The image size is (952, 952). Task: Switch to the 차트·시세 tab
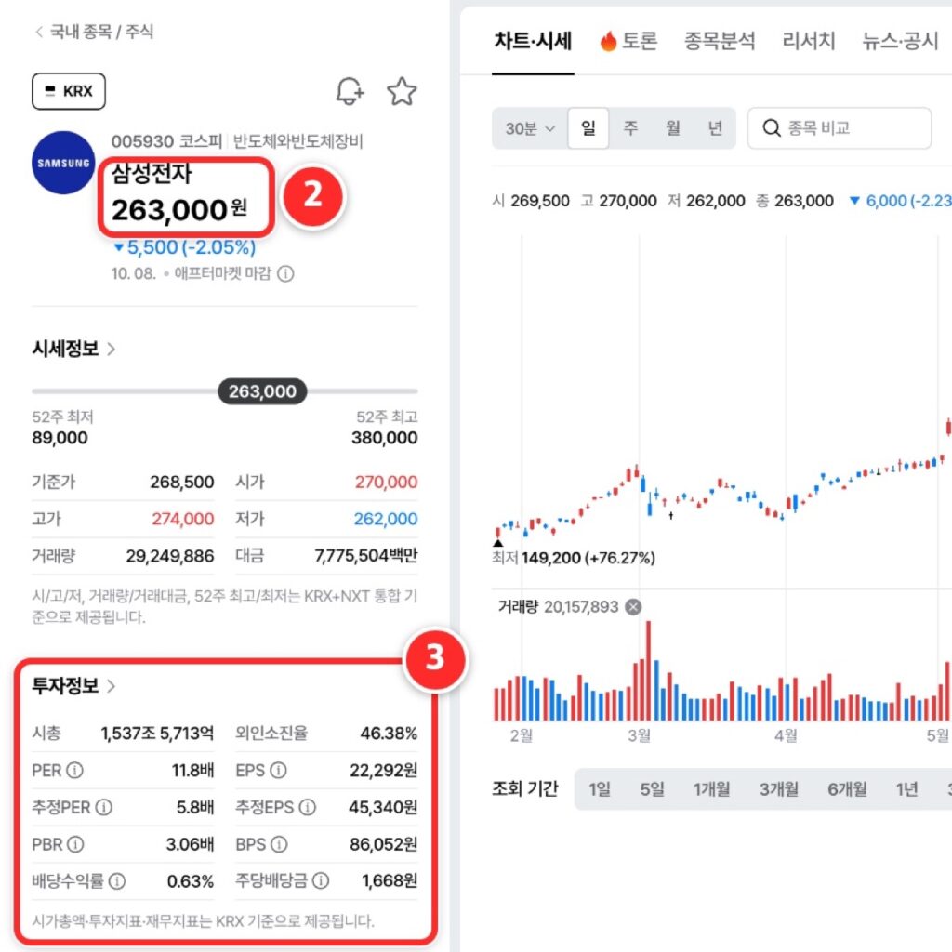[533, 41]
